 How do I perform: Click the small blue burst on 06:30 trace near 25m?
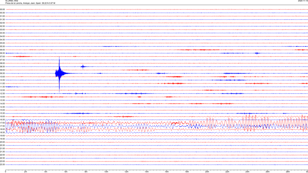click(x=257, y=53)
